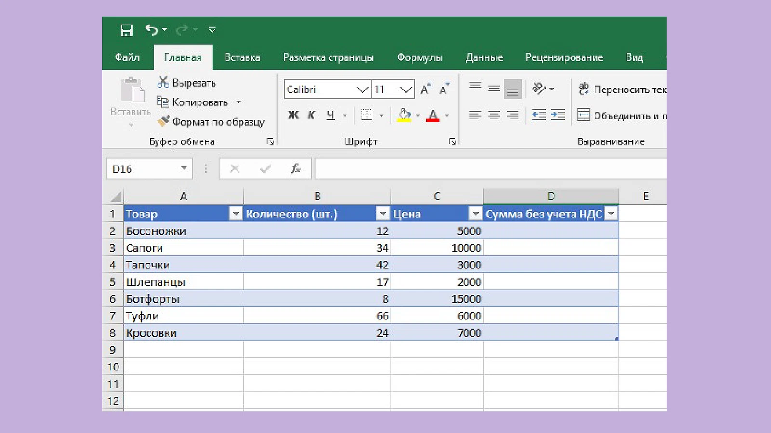This screenshot has height=433, width=771.
Task: Decrease font size with small A icon
Action: tap(444, 89)
